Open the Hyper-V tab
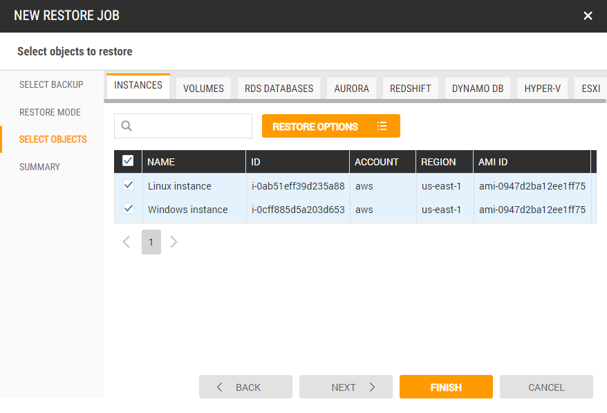The width and height of the screenshot is (607, 413). 542,89
